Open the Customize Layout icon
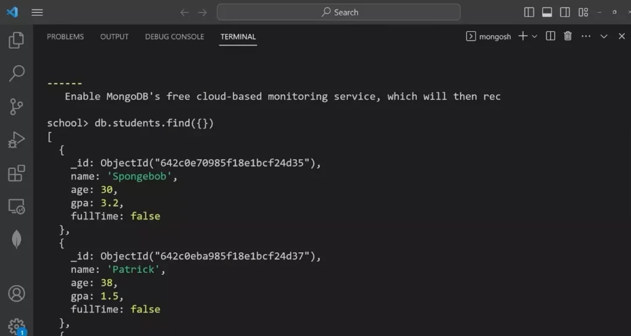The image size is (631, 336). click(x=583, y=12)
